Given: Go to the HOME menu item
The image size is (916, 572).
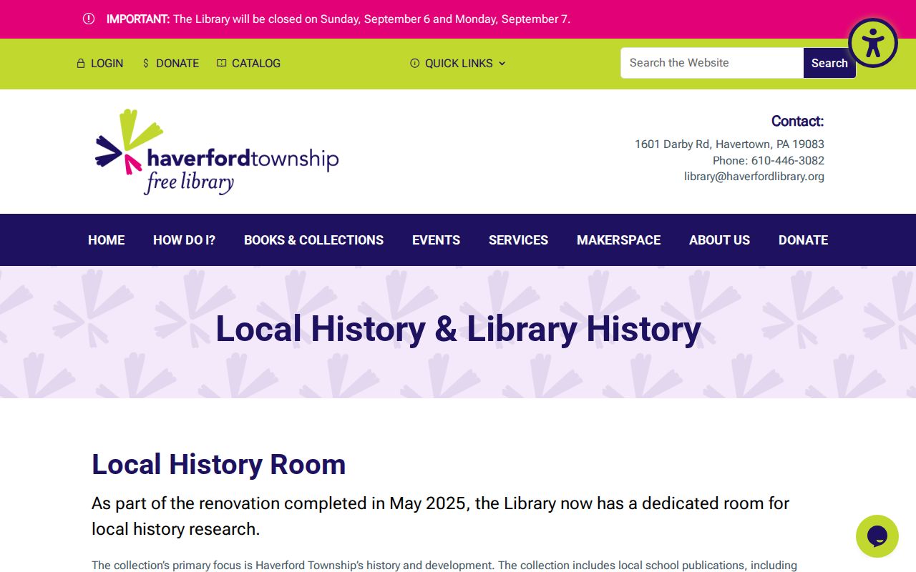Looking at the screenshot, I should click(106, 240).
